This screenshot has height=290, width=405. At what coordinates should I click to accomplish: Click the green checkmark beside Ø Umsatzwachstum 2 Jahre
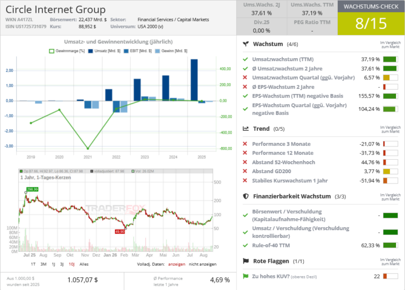click(x=245, y=68)
